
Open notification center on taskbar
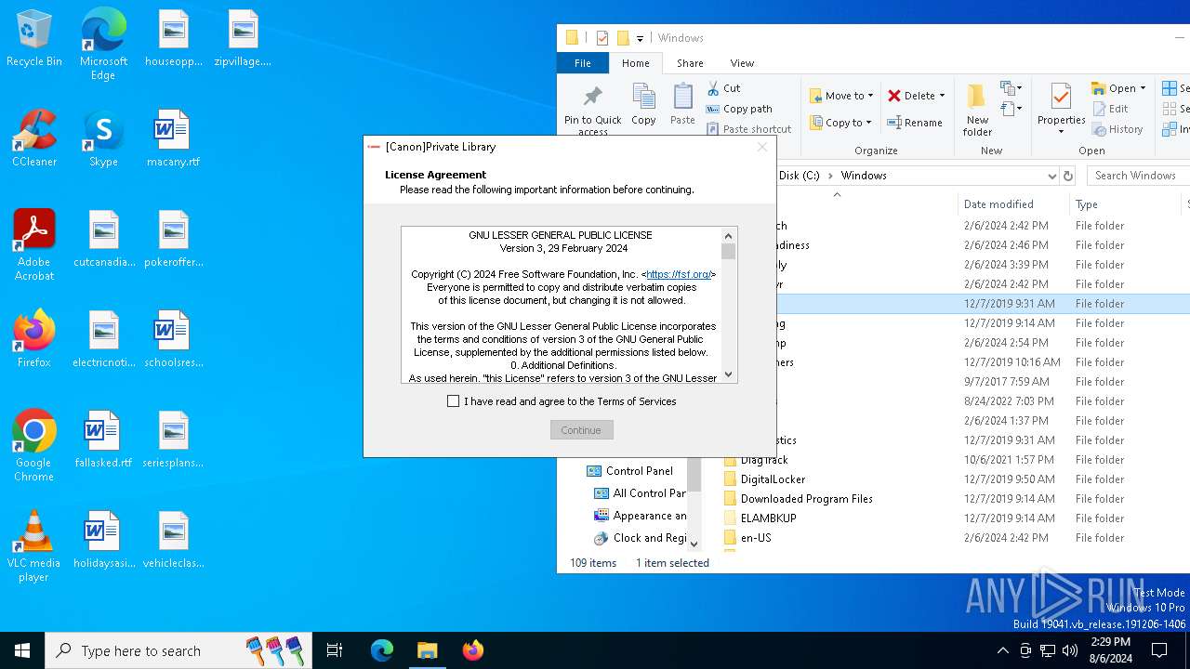point(1159,650)
